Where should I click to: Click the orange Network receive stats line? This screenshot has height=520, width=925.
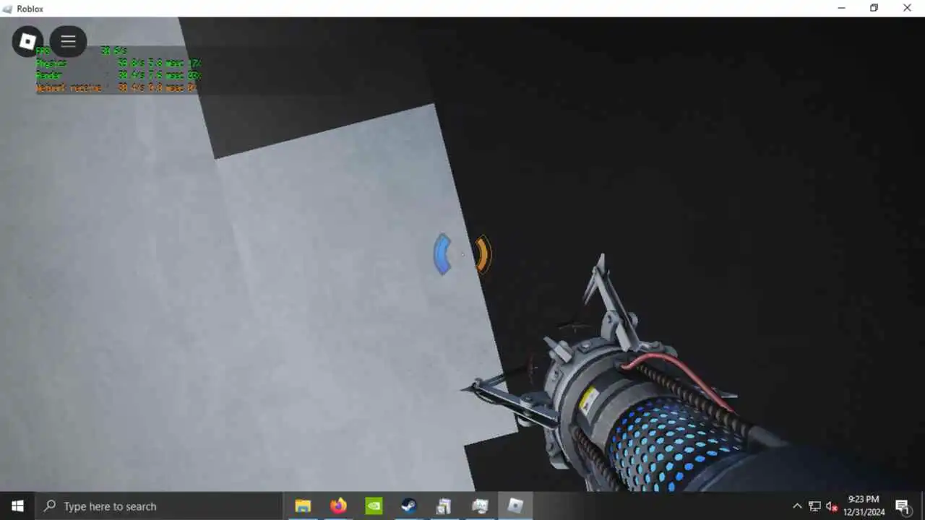pos(116,87)
